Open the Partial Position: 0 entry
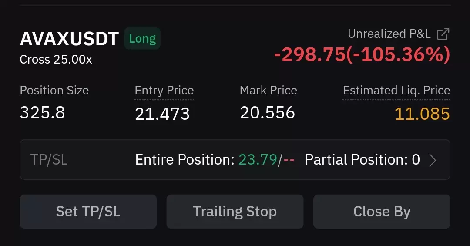 click(x=363, y=160)
